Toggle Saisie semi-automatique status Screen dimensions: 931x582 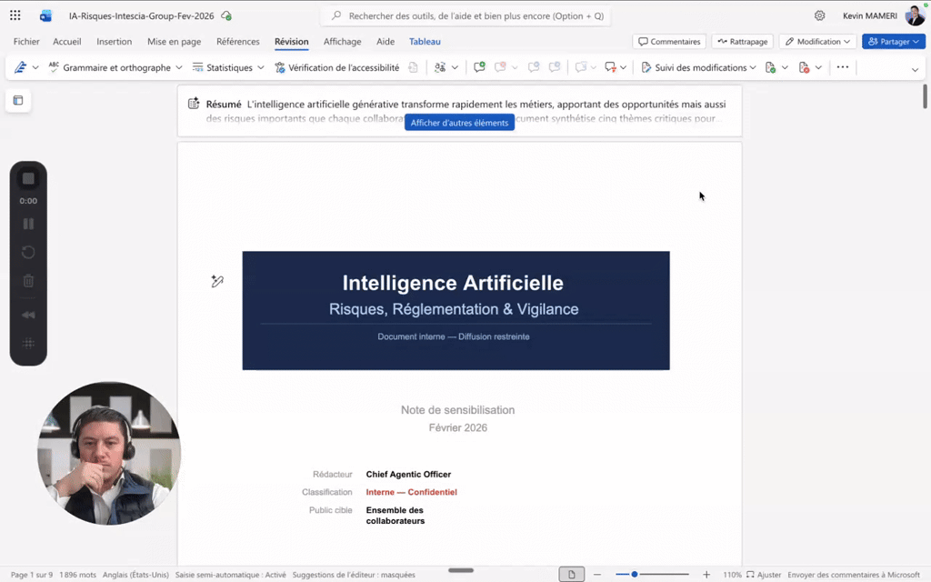230,575
